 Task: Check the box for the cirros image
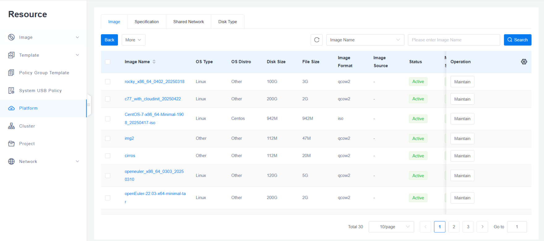[x=108, y=156]
